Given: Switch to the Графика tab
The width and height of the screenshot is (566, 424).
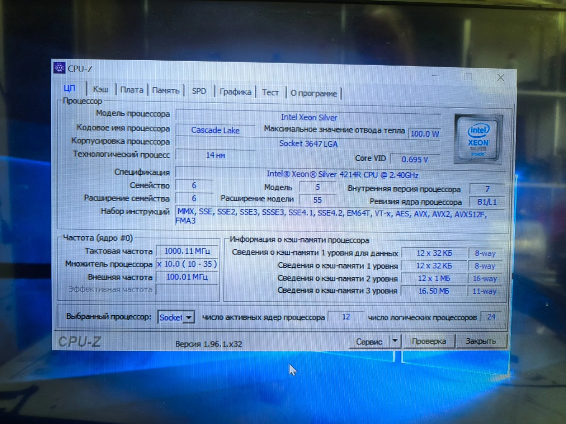Looking at the screenshot, I should point(235,92).
